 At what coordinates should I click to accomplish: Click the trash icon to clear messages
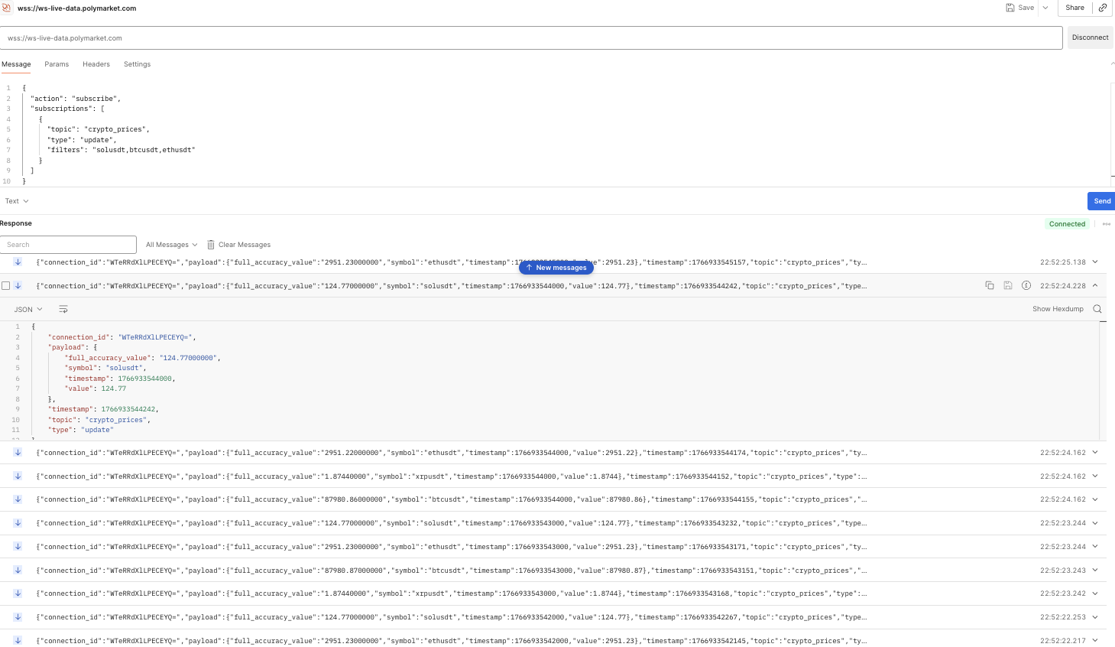(x=211, y=245)
